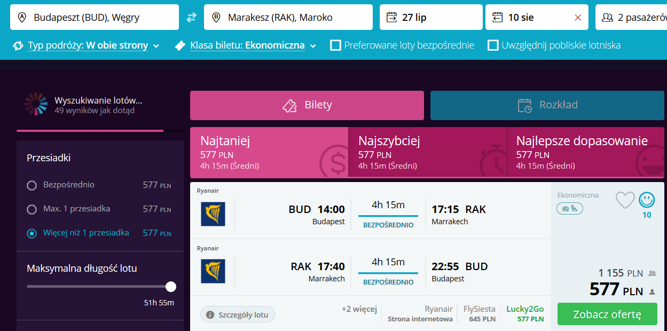The image size is (667, 331).
Task: Select the Bezpośrednio radio option
Action: click(32, 185)
